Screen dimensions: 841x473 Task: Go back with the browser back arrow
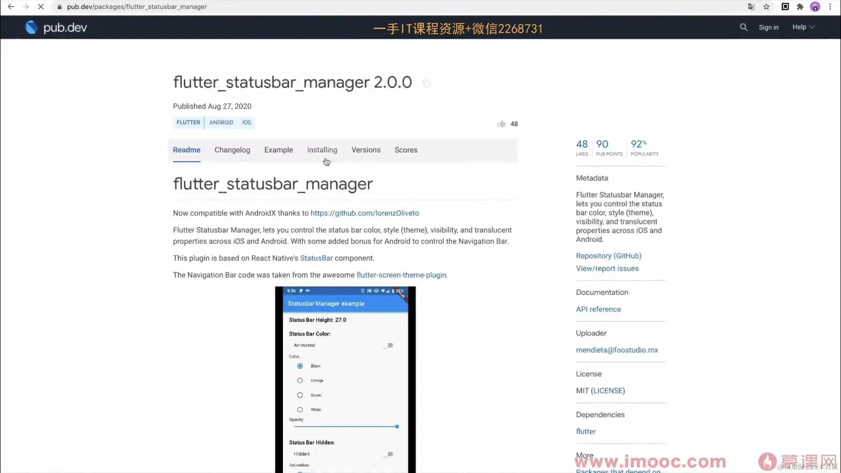pos(11,6)
